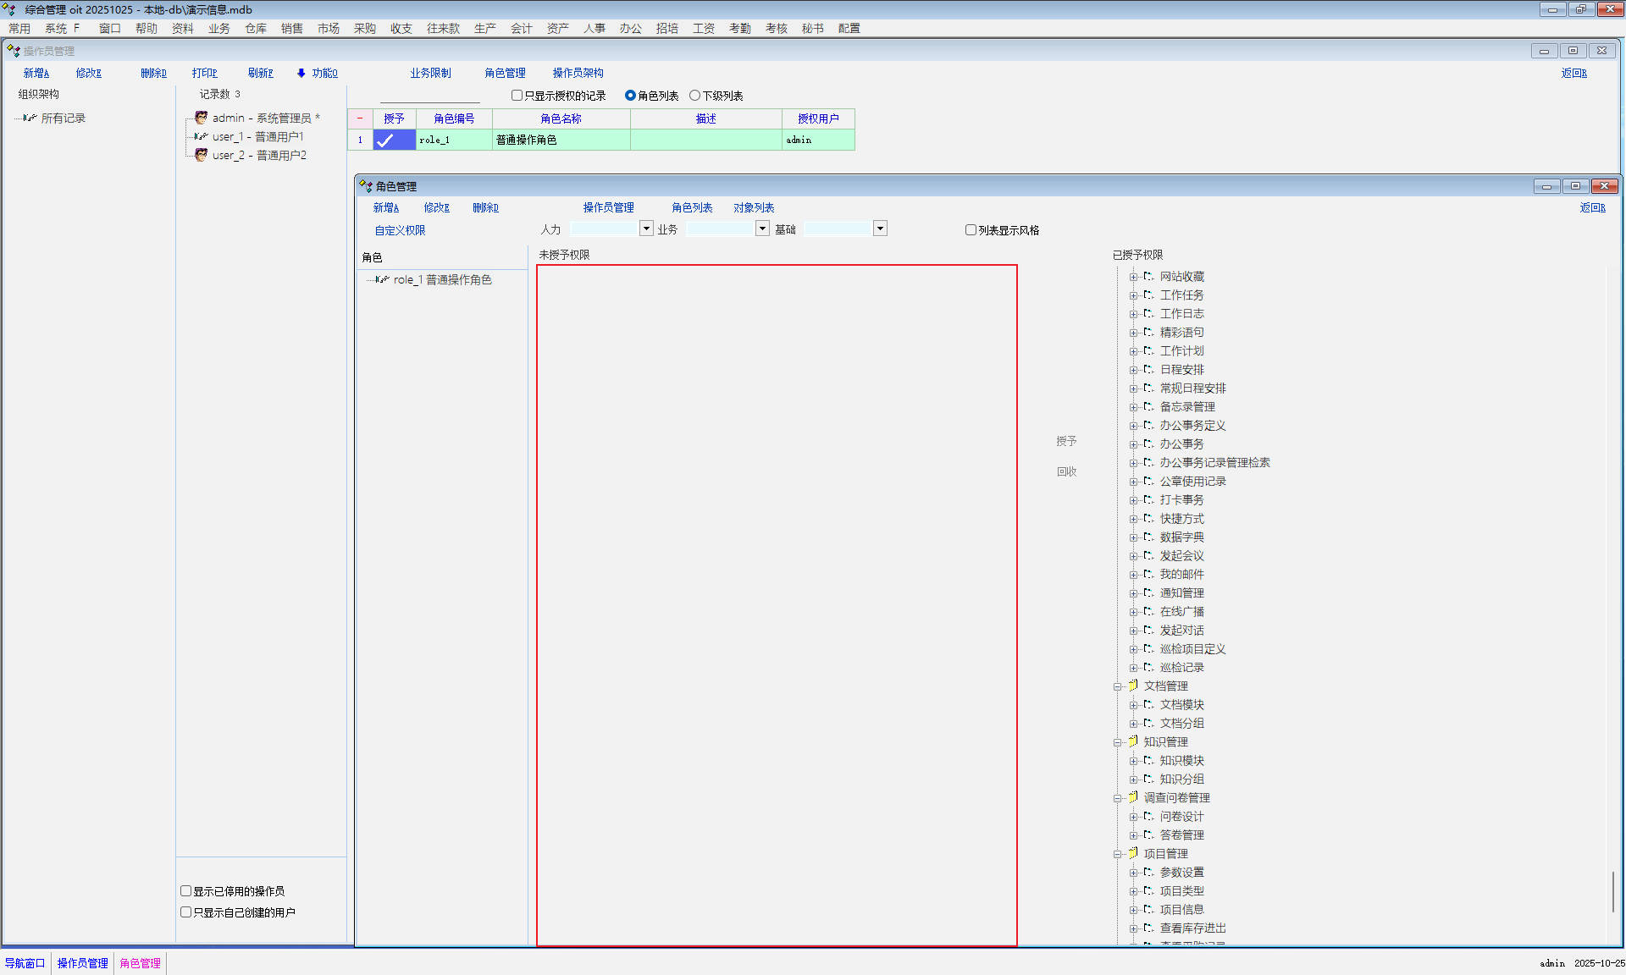Screen dimensions: 1626x975
Task: Click the role_1 pointer icon in role tree
Action: pyautogui.click(x=382, y=279)
